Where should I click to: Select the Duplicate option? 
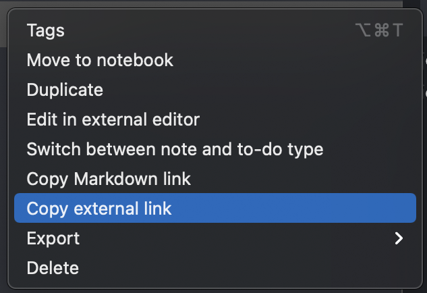pos(215,89)
